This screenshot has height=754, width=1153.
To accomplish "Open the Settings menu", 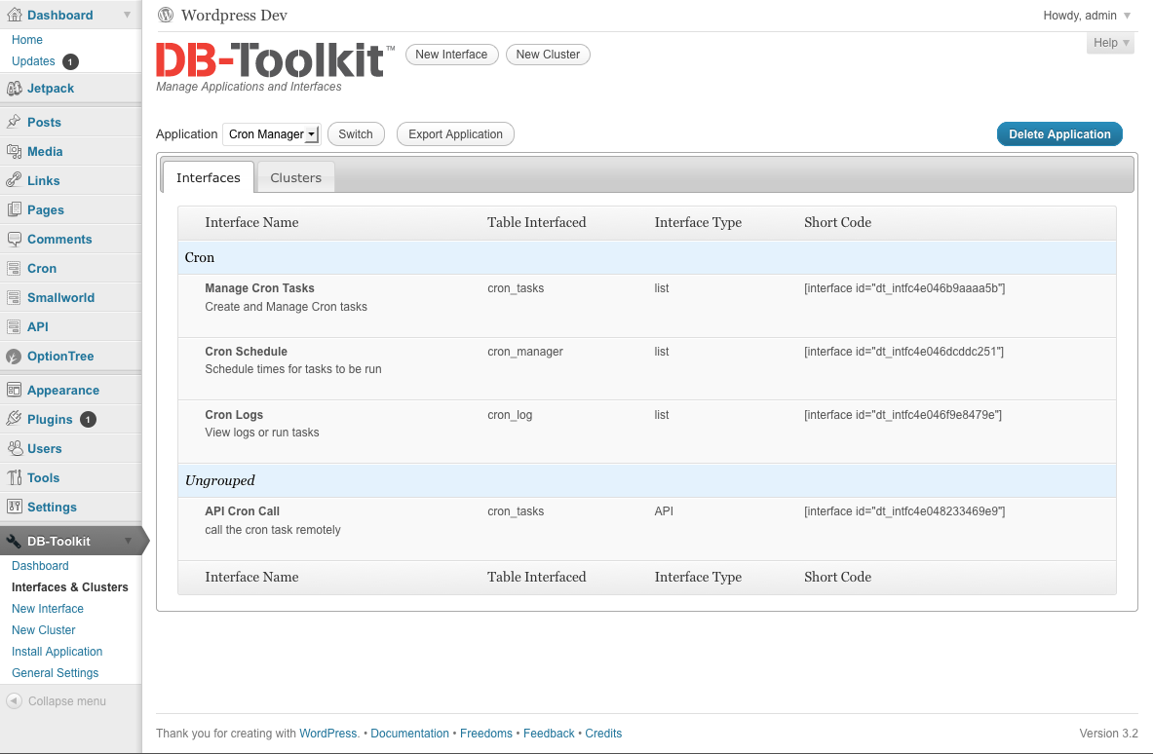I will (x=52, y=508).
